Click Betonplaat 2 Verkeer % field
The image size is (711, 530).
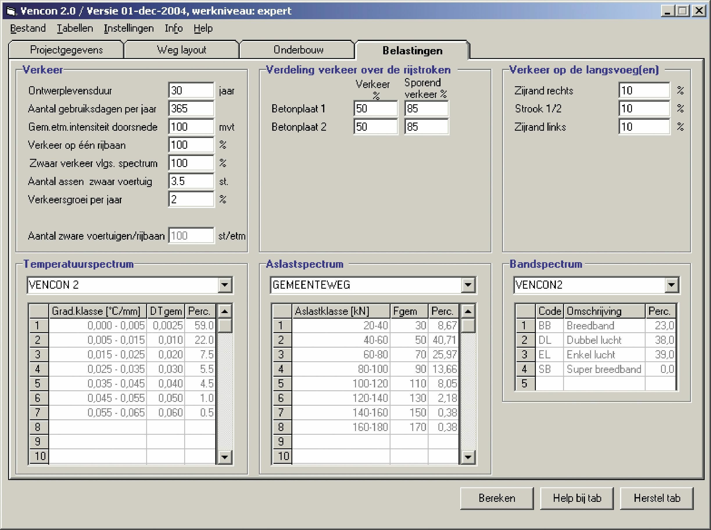376,127
